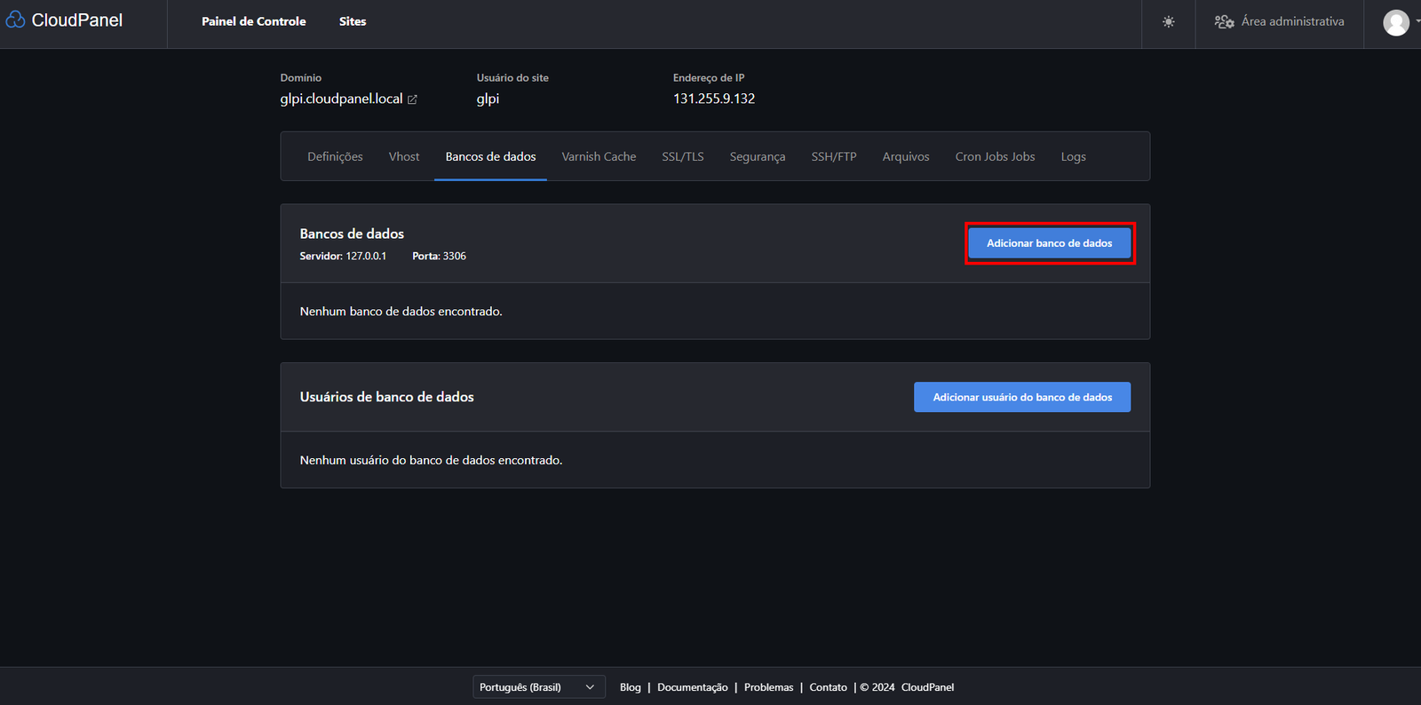
Task: Open the Documentação footer link
Action: tap(692, 687)
